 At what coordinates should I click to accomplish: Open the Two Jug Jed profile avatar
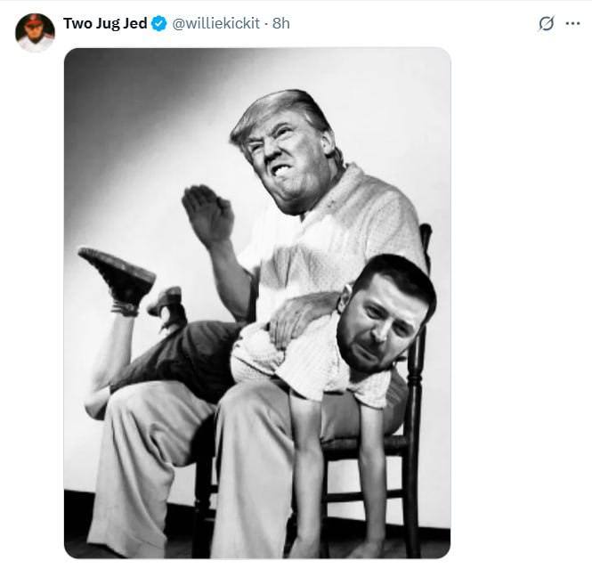coord(35,33)
